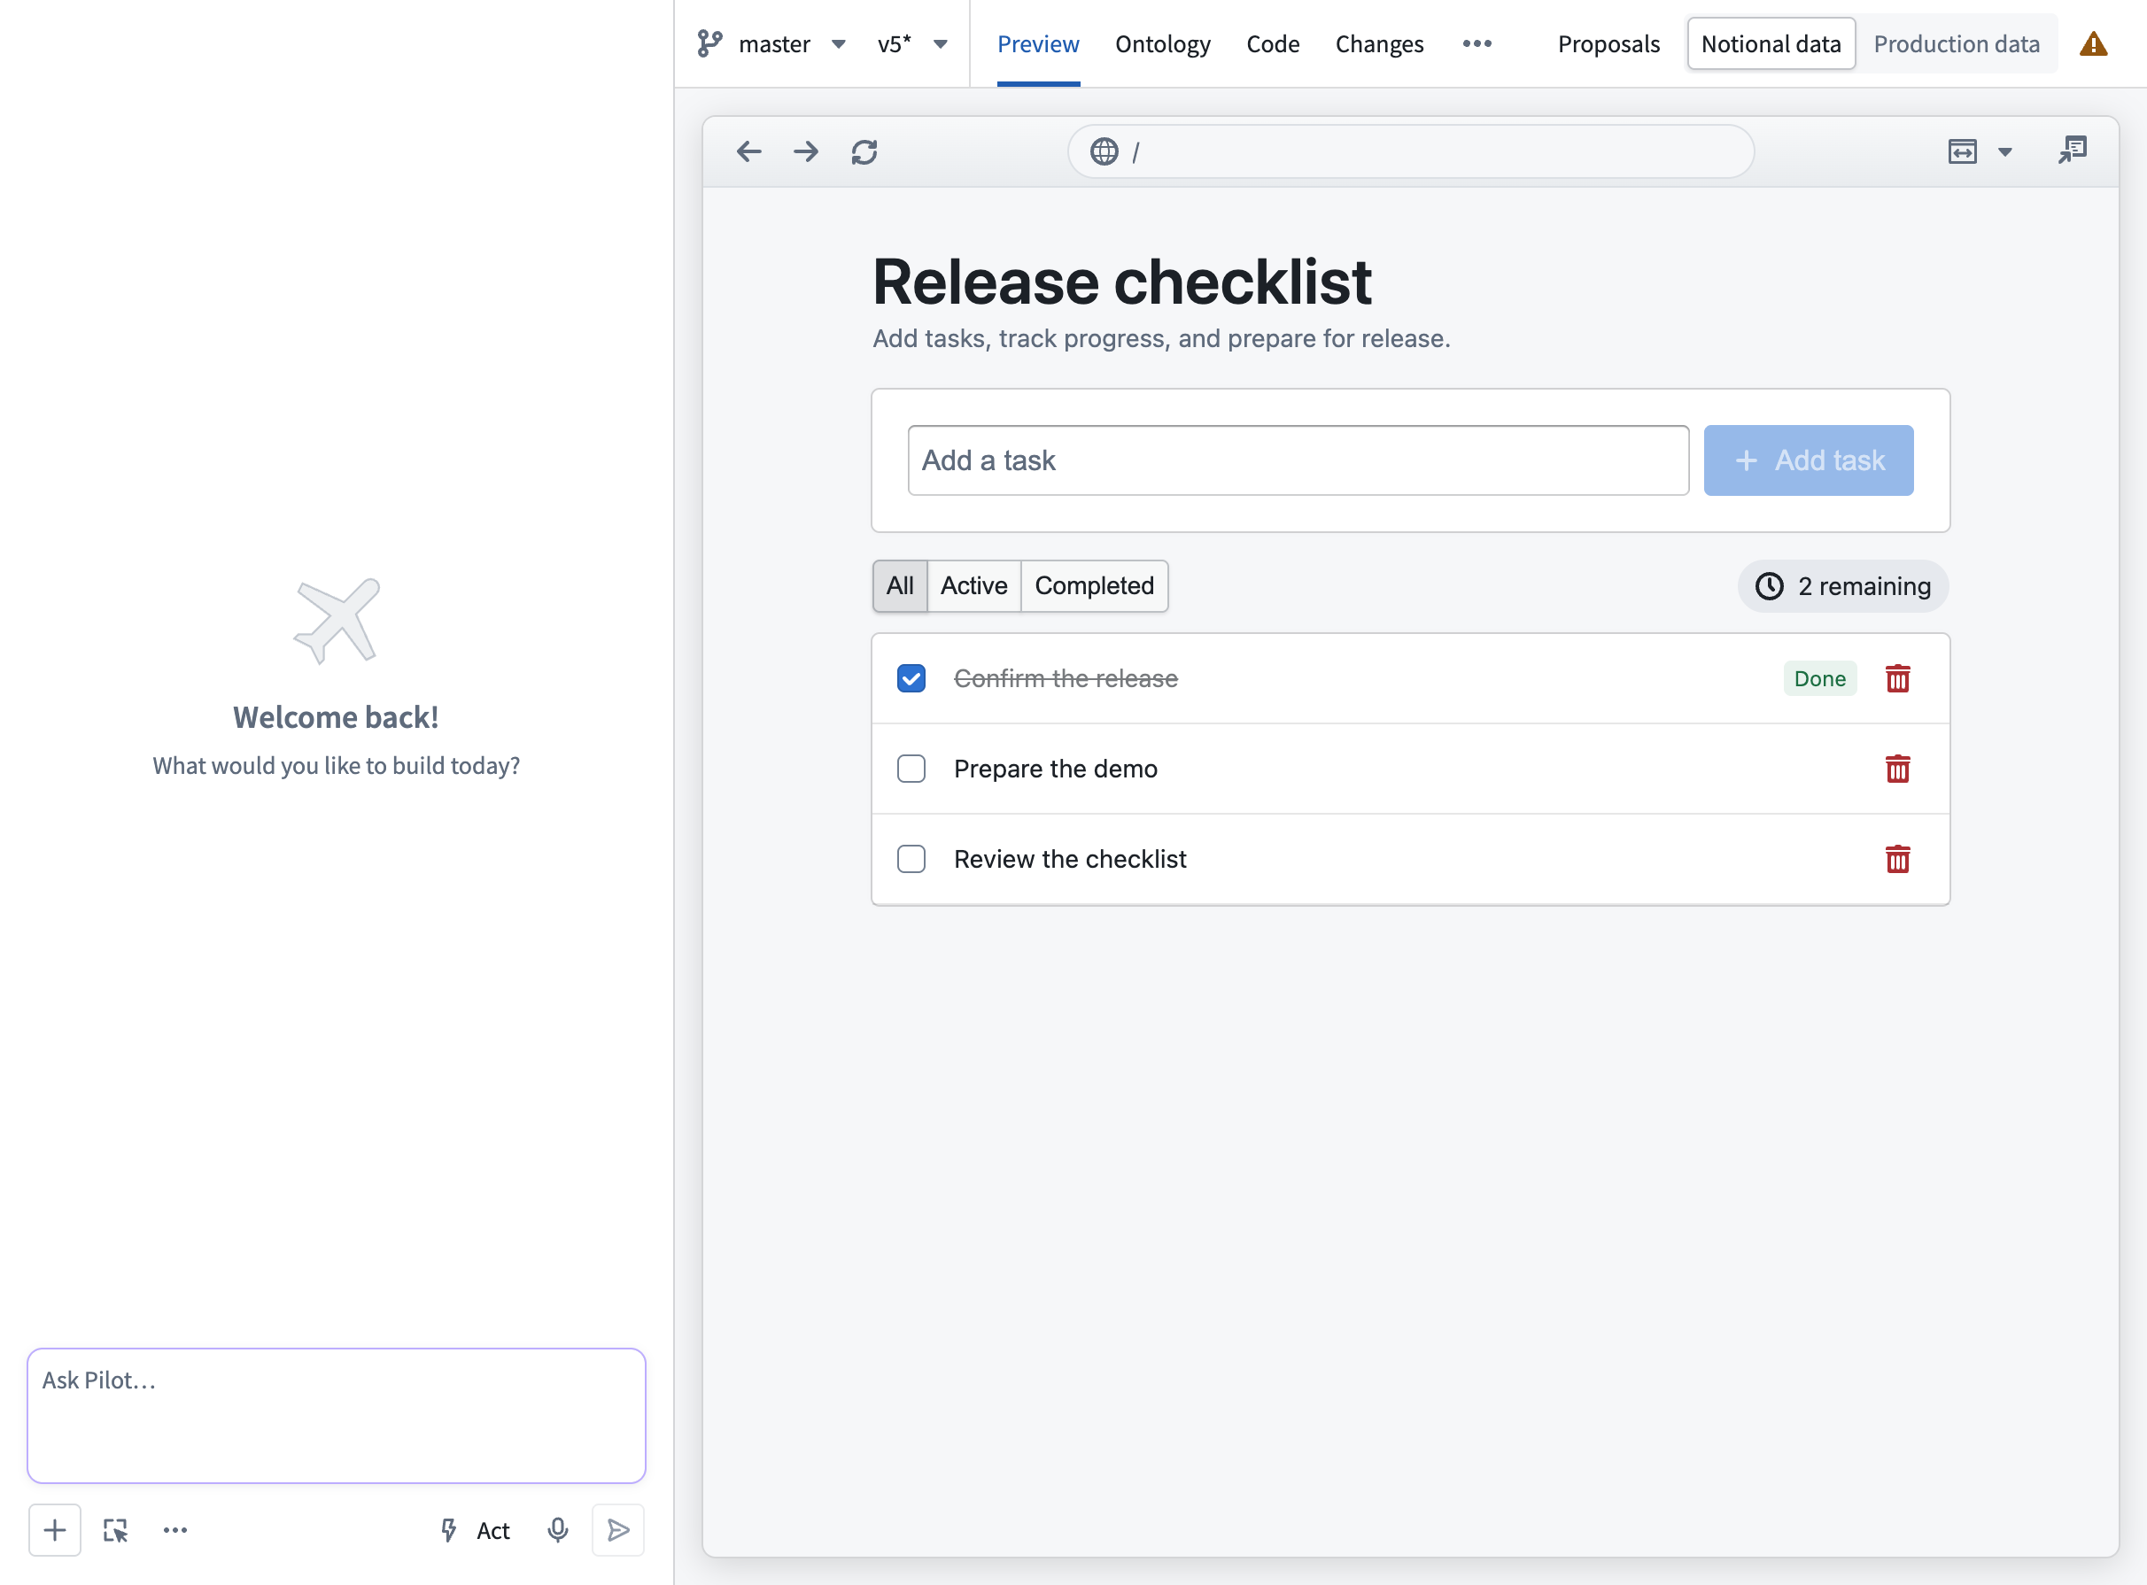
Task: Uncheck the Confirm the release checkbox
Action: tap(911, 678)
